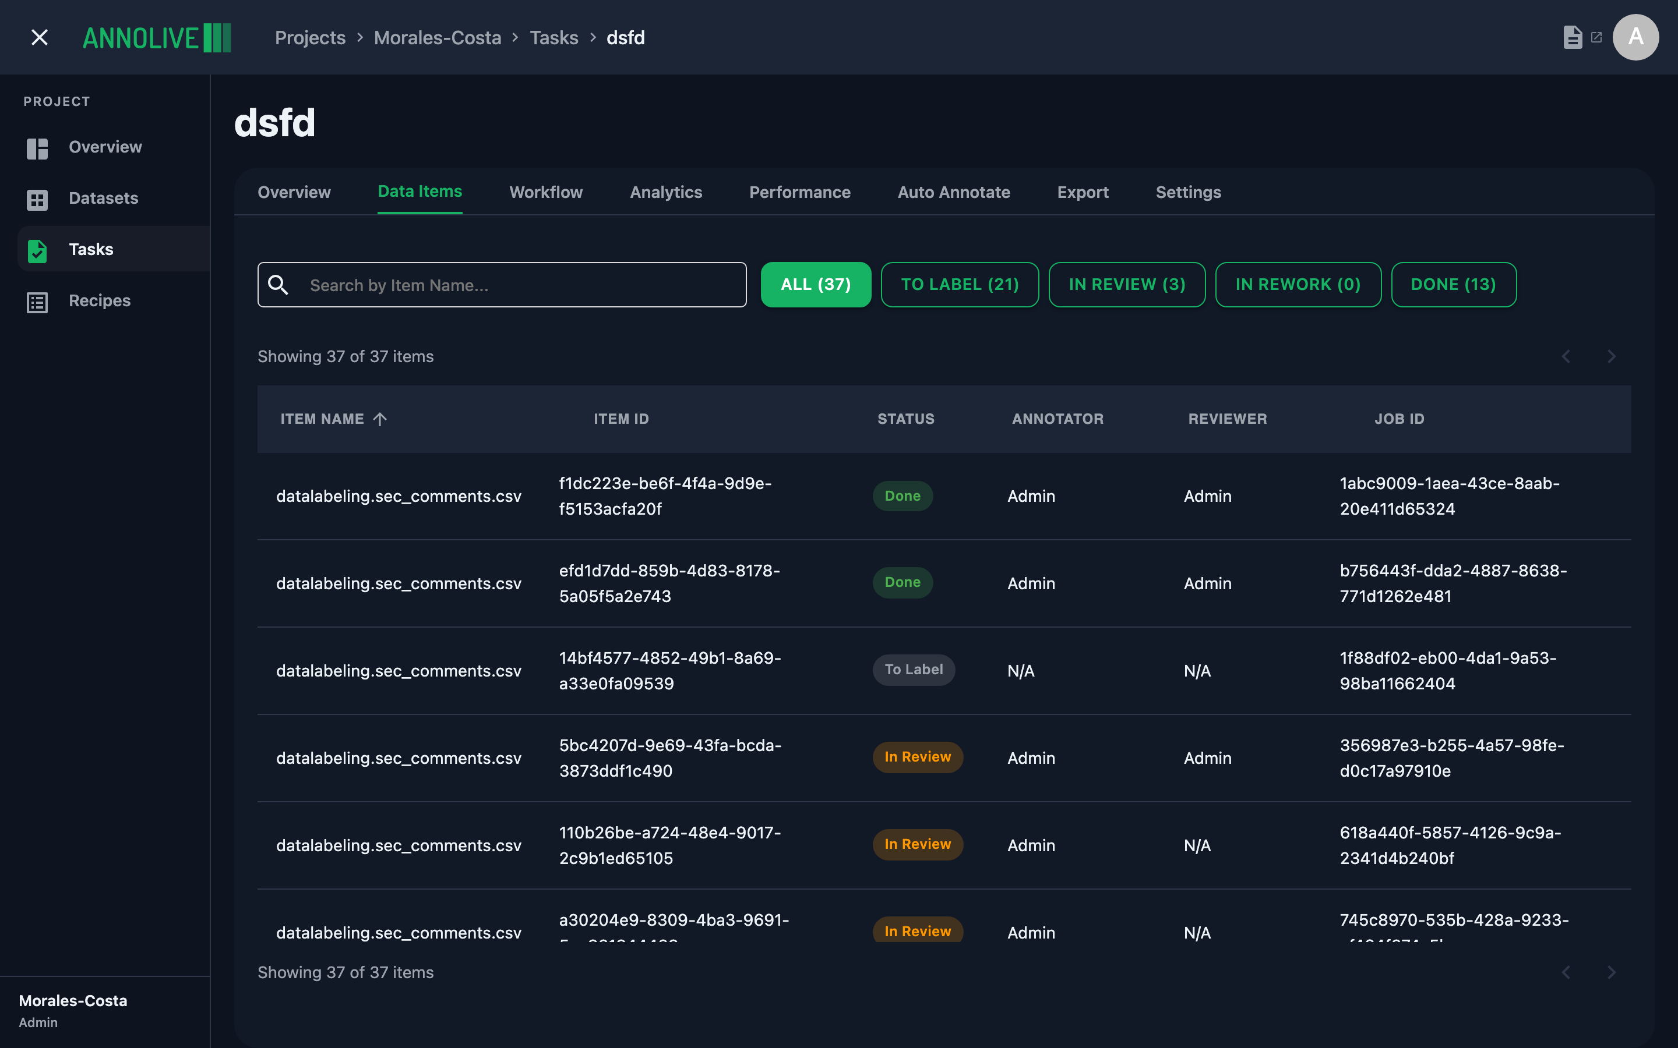
Task: Switch to the Settings tab
Action: click(x=1189, y=192)
